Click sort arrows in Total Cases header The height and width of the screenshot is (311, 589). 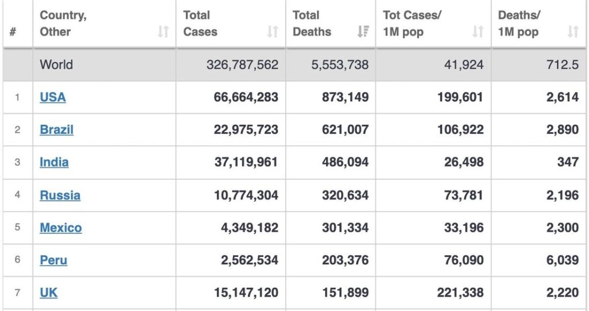pyautogui.click(x=273, y=32)
